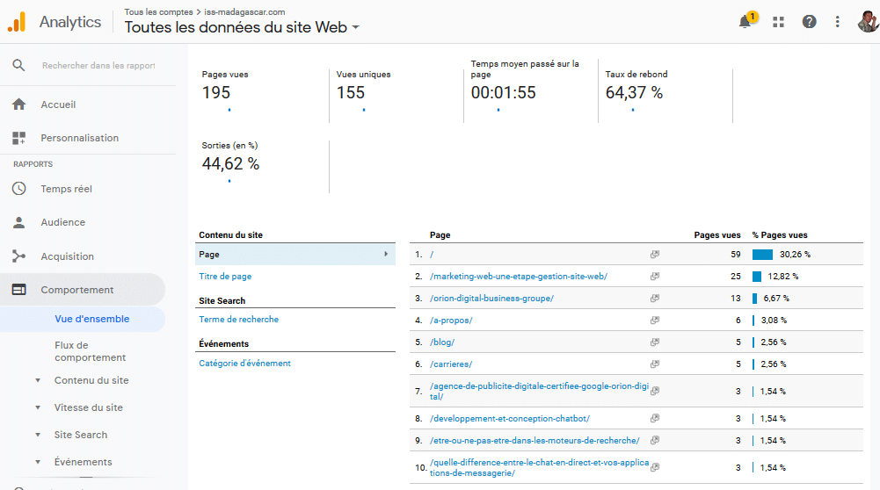This screenshot has height=490, width=880.
Task: Open the /orion-digital-business-groupe/ page link
Action: coord(491,299)
